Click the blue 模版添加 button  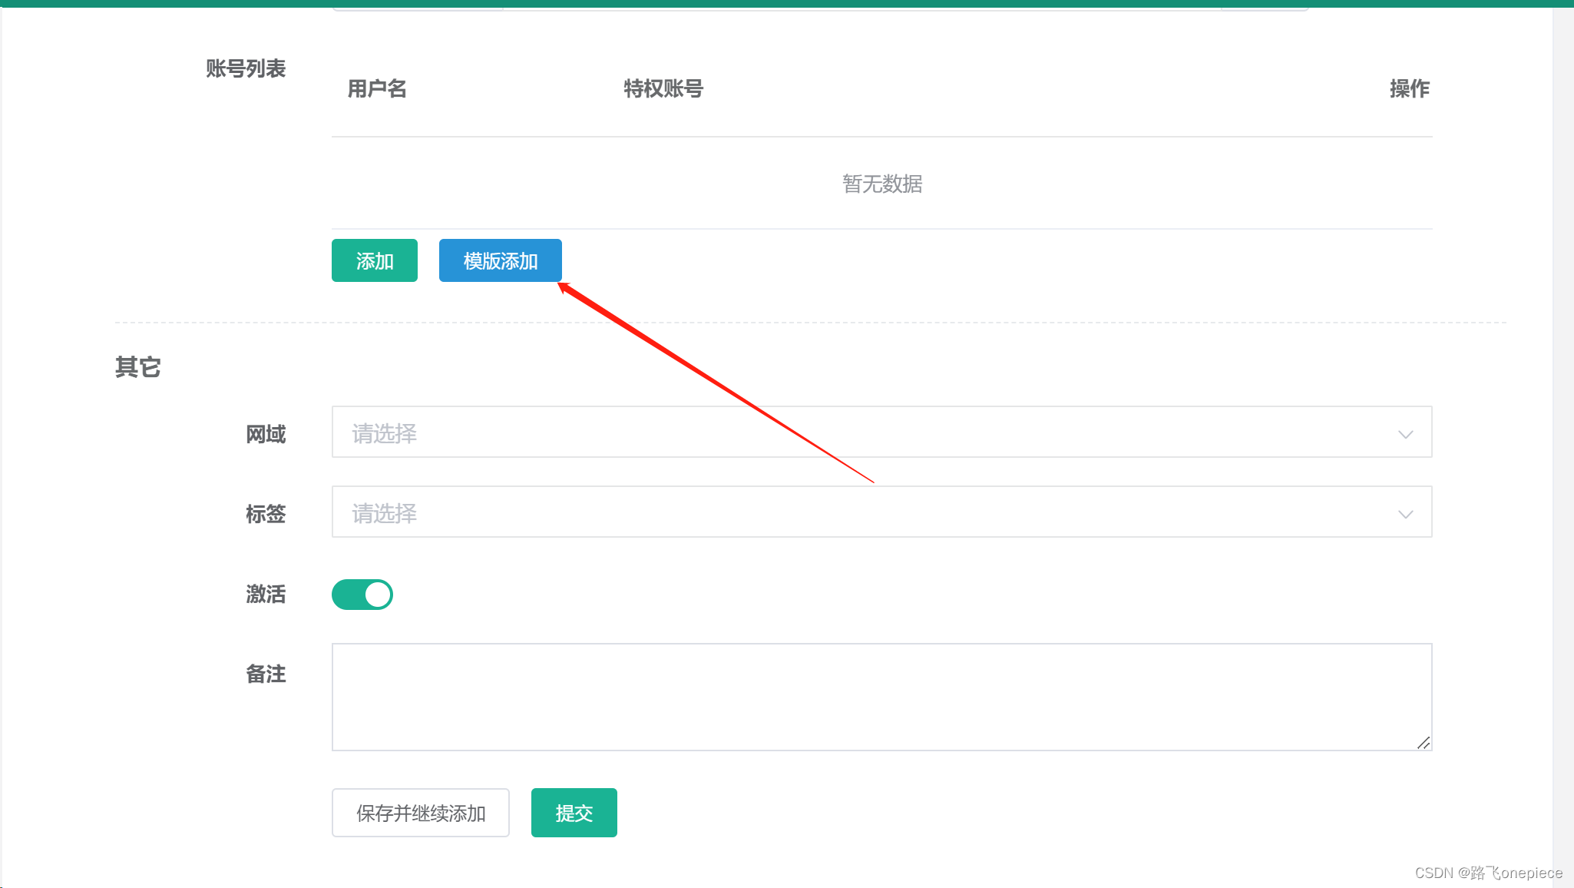point(500,260)
